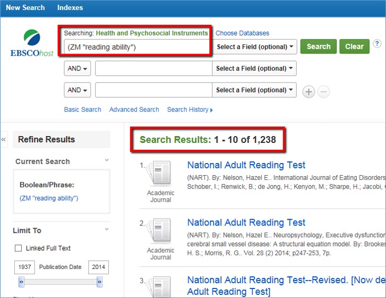Image resolution: width=386 pixels, height=298 pixels.
Task: Open Academic Journal icon for result 1
Action: tap(158, 173)
